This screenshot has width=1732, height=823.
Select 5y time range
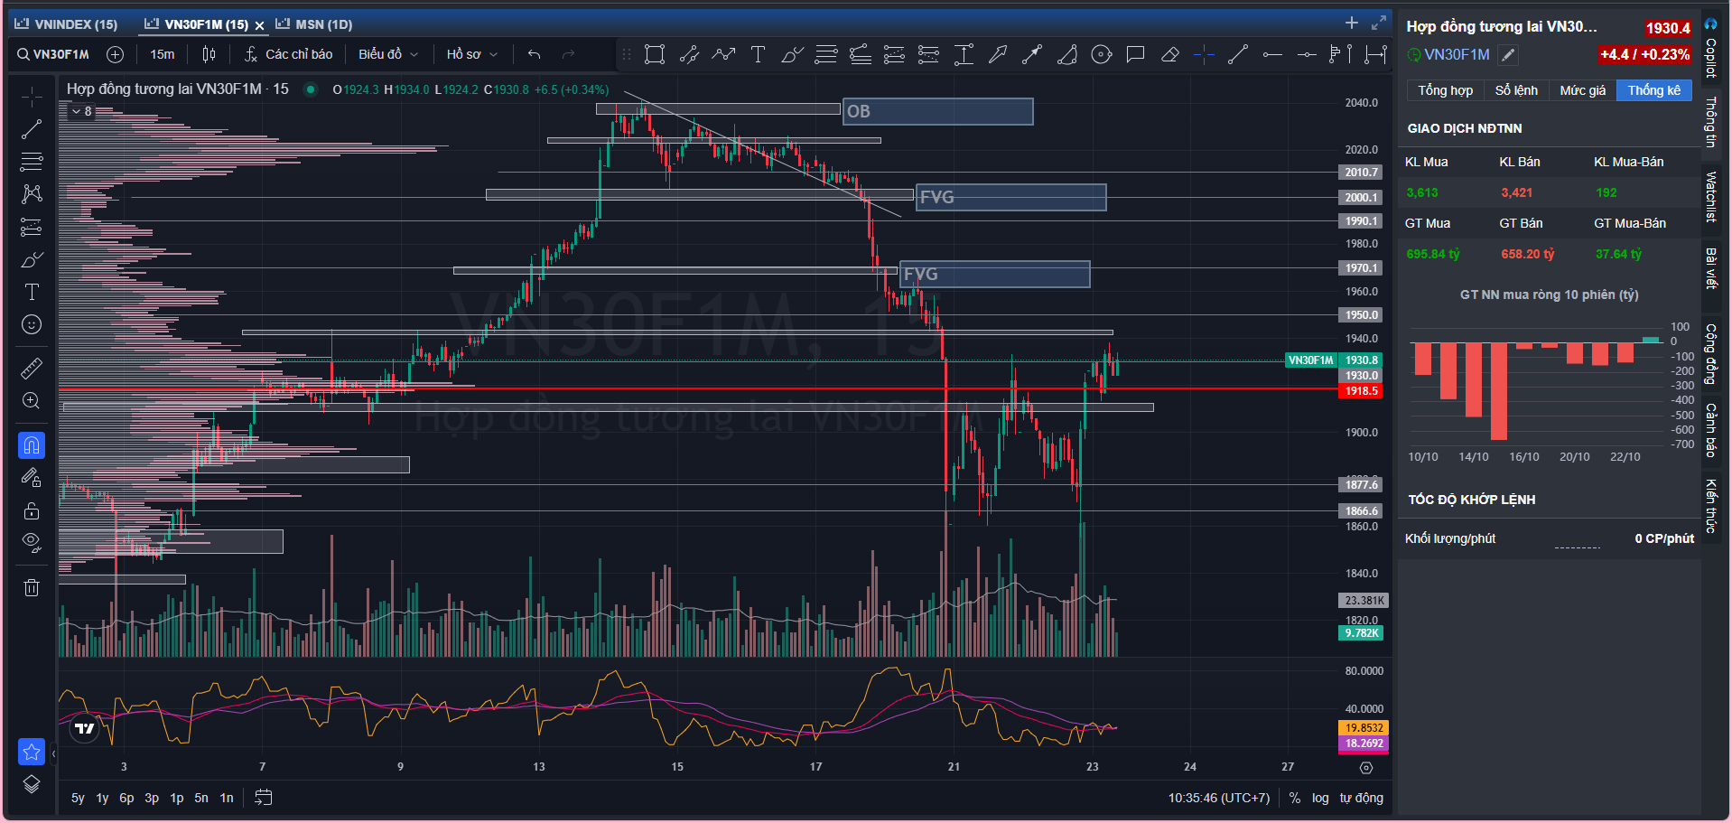pyautogui.click(x=78, y=799)
